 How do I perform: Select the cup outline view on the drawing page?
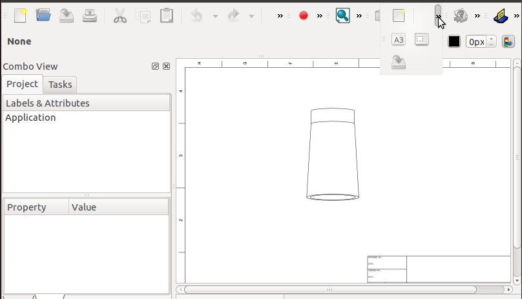click(333, 154)
